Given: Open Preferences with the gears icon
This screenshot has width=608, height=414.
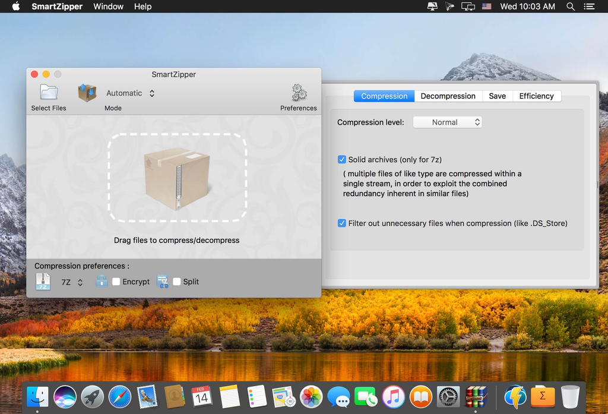Looking at the screenshot, I should (299, 93).
